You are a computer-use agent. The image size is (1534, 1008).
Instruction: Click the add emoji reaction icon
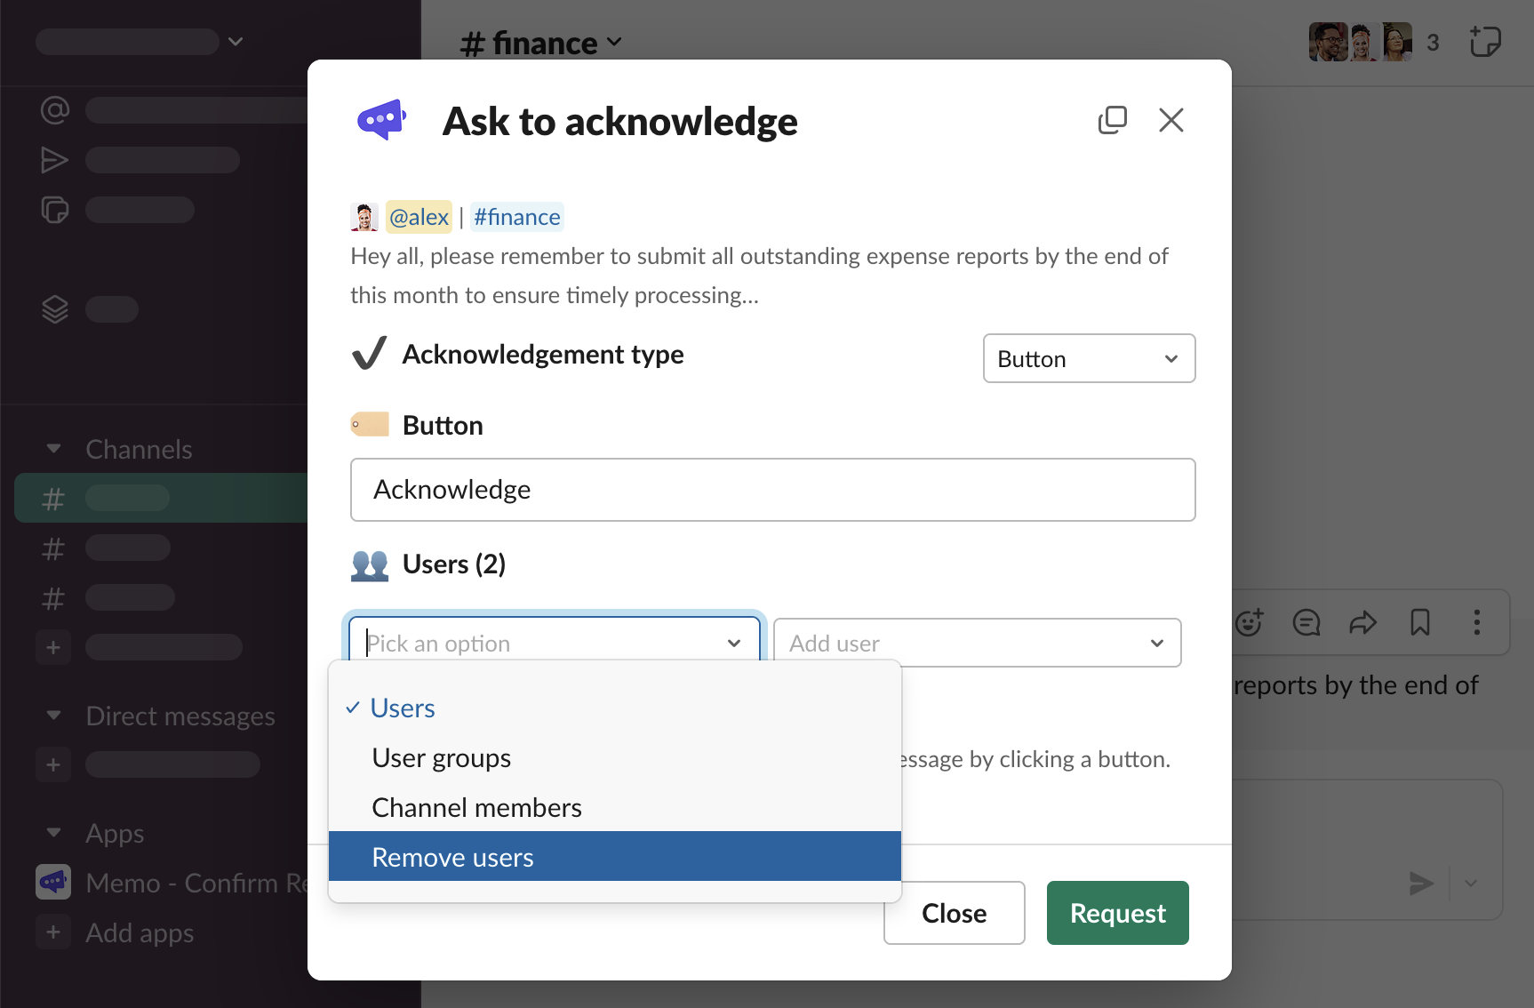tap(1249, 622)
